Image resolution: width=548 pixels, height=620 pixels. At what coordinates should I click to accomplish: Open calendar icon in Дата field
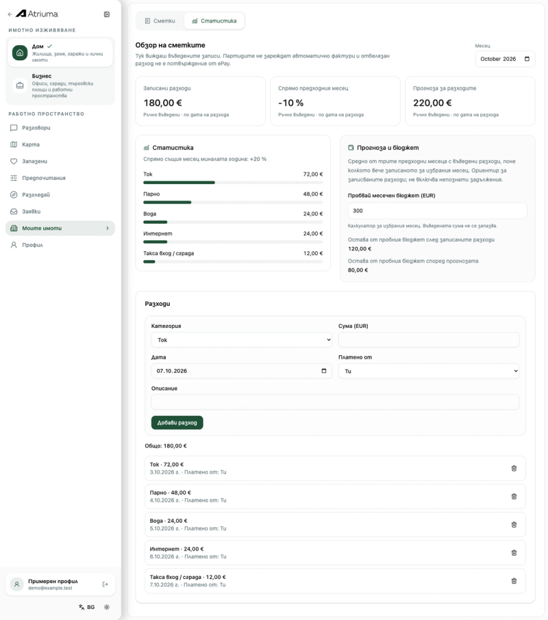(x=324, y=371)
